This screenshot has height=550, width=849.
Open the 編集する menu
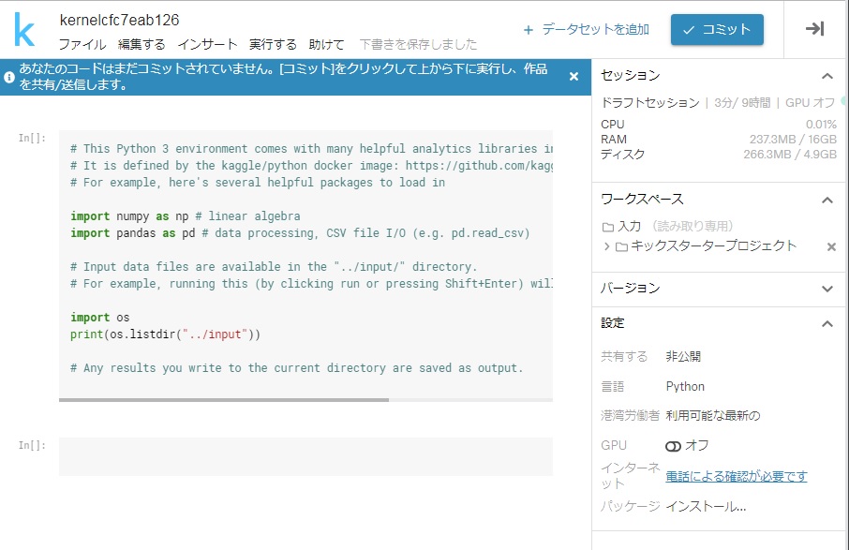click(x=141, y=44)
